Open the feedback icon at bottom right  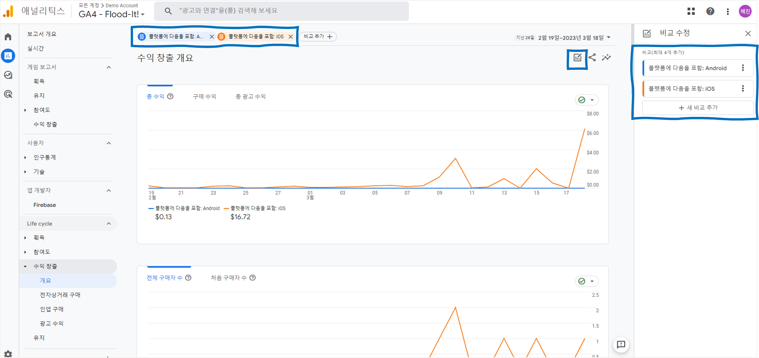coord(621,345)
